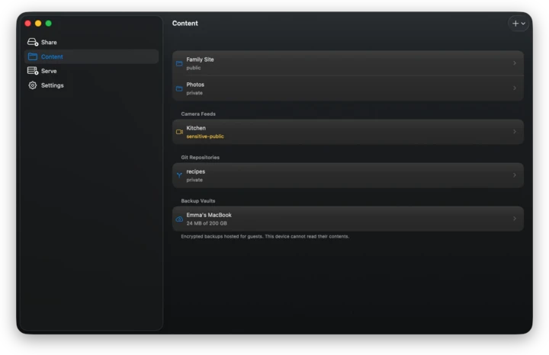
Task: Click the Content page title
Action: pos(185,23)
